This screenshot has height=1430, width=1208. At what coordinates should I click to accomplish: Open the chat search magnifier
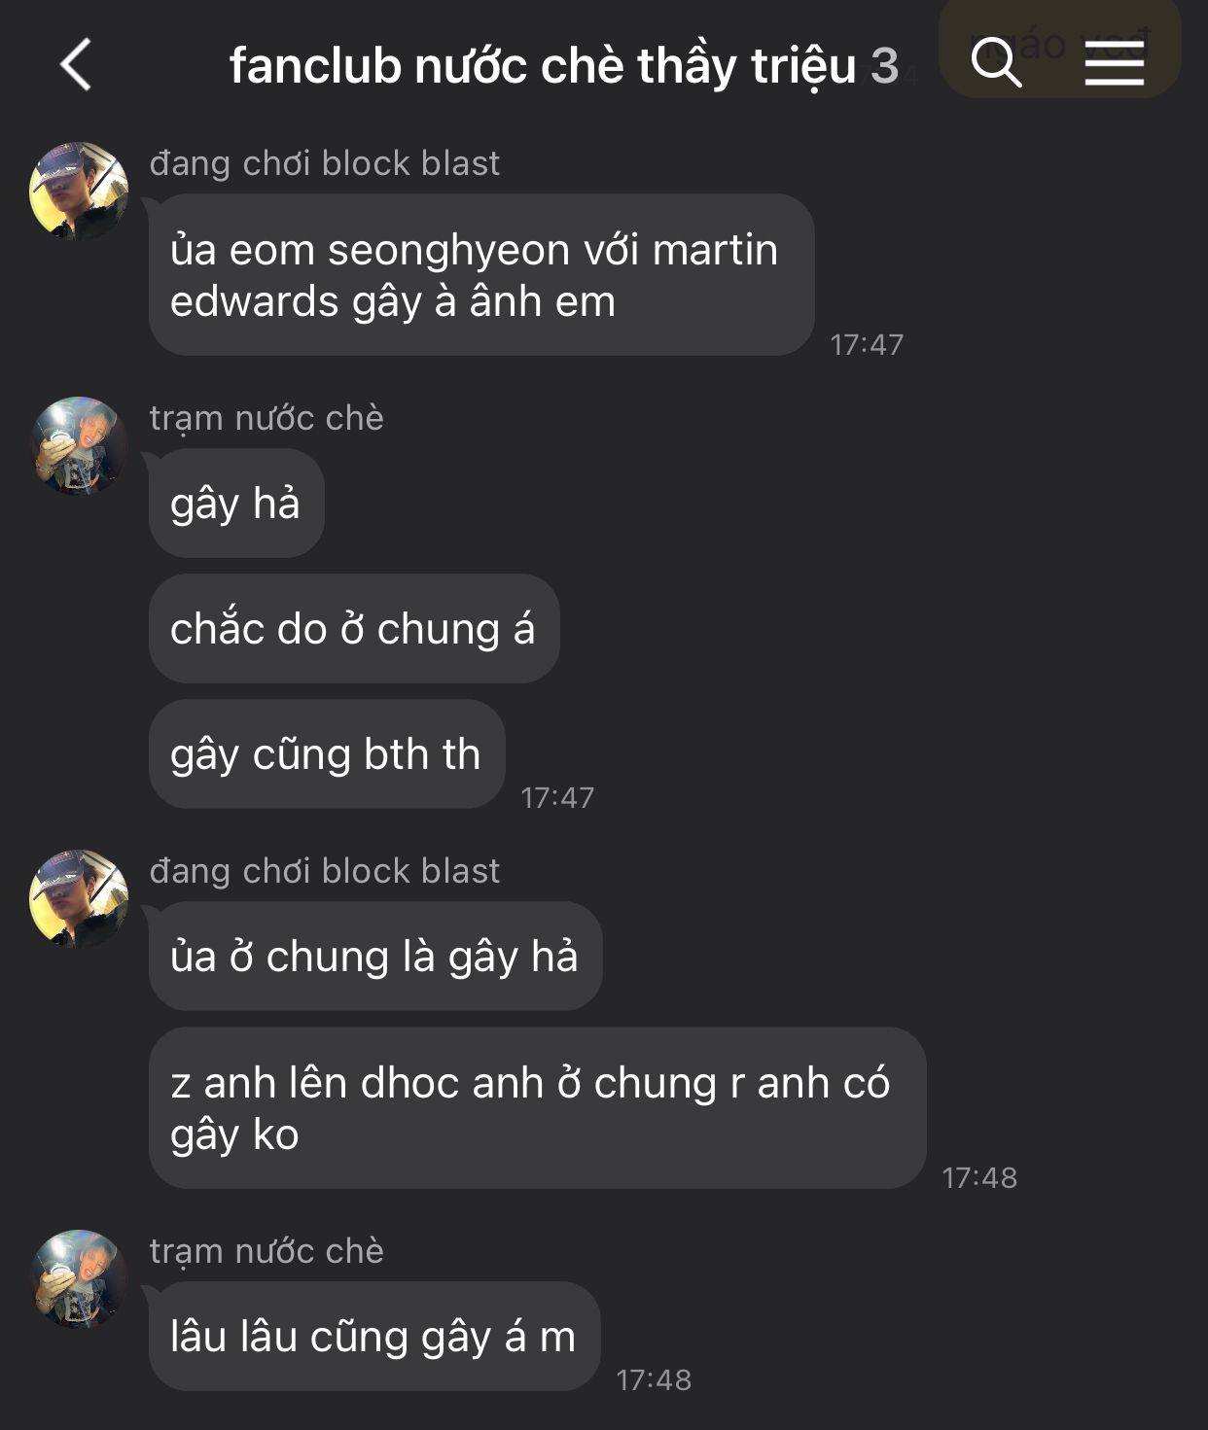(x=996, y=63)
